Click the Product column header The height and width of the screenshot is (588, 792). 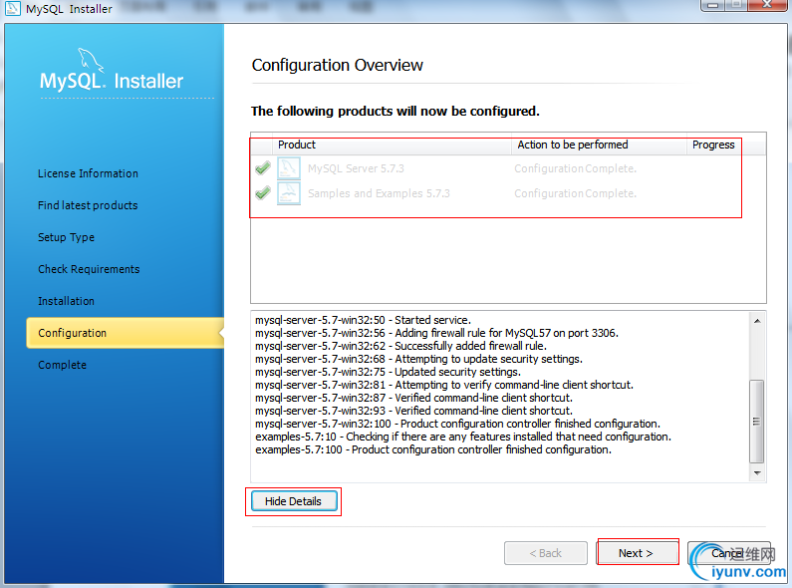pyautogui.click(x=392, y=145)
